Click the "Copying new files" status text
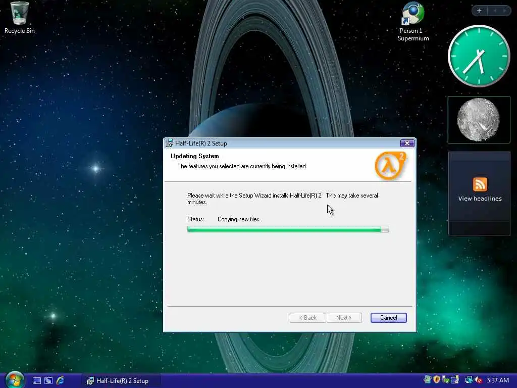 pyautogui.click(x=238, y=219)
